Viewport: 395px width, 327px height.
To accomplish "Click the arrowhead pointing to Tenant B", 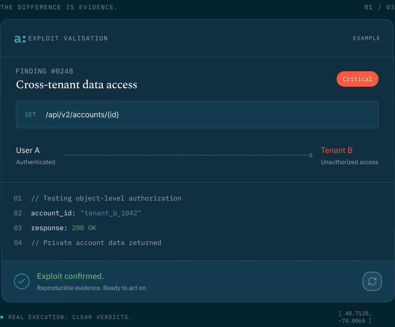I will click(311, 155).
